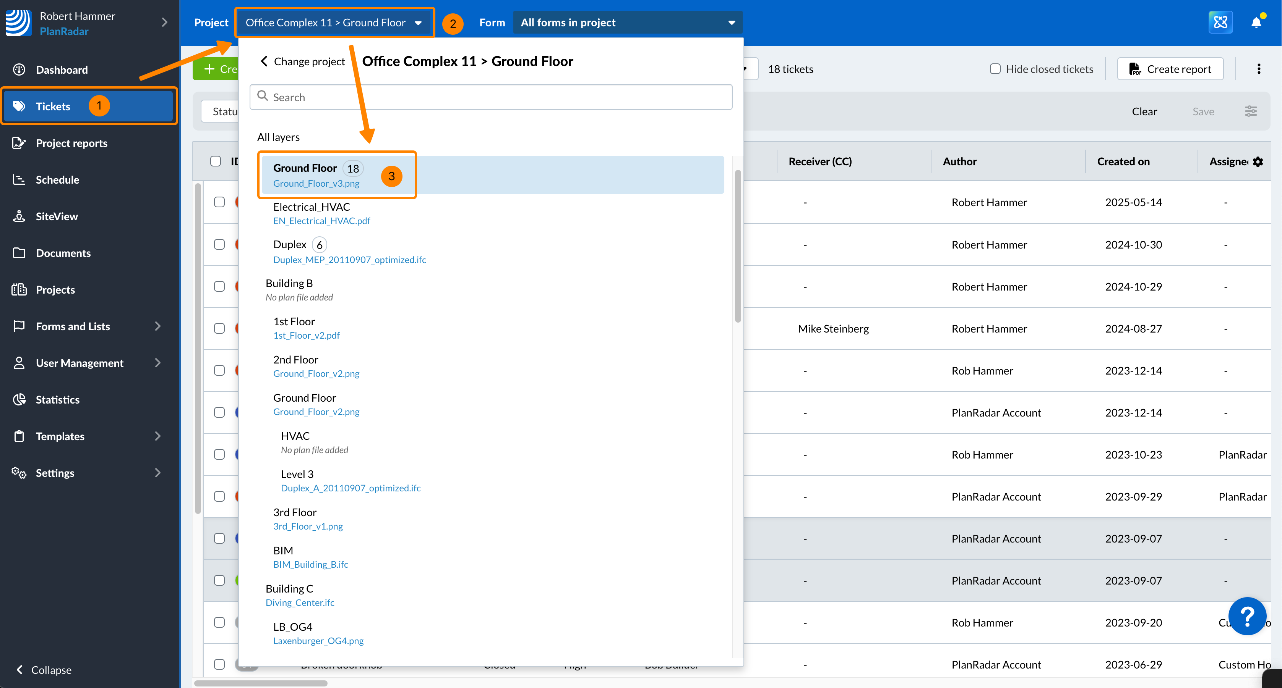The image size is (1282, 688).
Task: Open the blue help question mark
Action: 1247,616
